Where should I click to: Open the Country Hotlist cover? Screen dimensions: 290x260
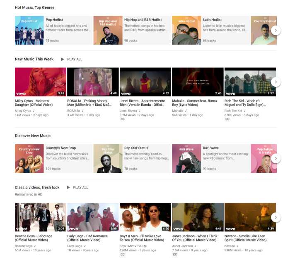[x=264, y=30]
